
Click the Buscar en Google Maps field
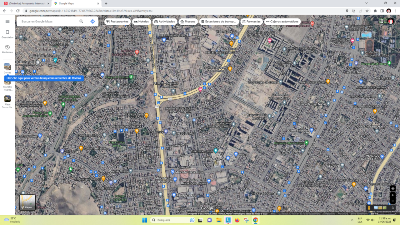pos(48,22)
